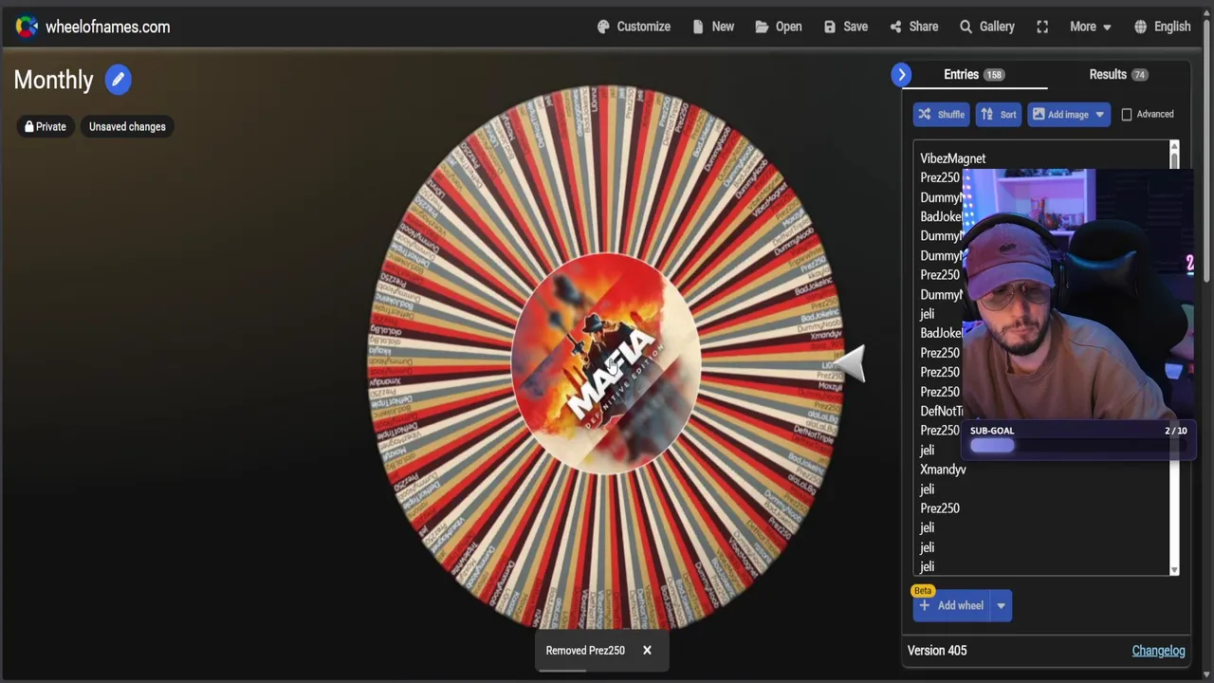Click the Private lock badge
Viewport: 1214px width, 683px height.
click(46, 126)
